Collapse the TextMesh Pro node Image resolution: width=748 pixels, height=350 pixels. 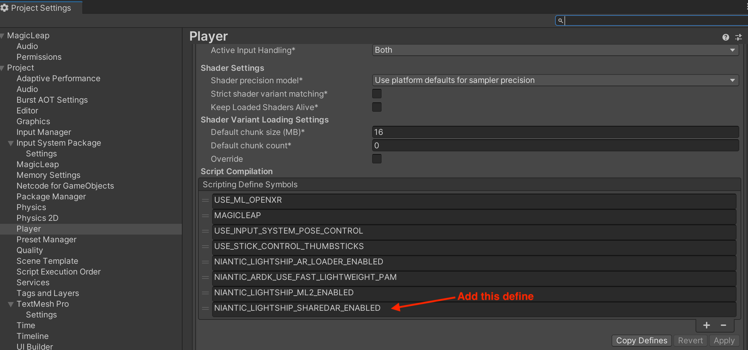pos(11,304)
